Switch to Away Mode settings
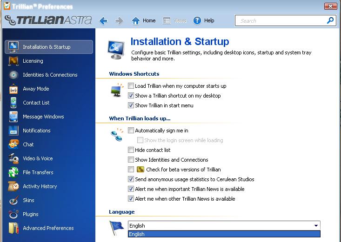 coord(36,89)
